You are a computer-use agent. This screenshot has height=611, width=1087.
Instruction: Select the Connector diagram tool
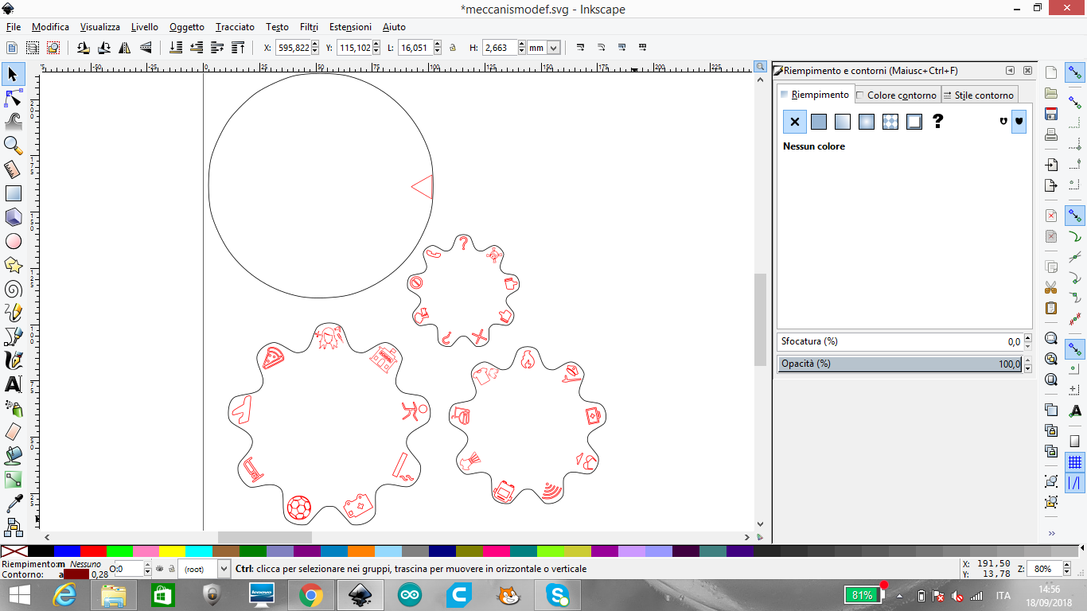click(13, 526)
